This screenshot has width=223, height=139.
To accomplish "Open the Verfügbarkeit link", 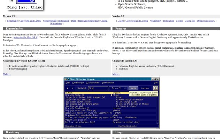I will 49,21.
